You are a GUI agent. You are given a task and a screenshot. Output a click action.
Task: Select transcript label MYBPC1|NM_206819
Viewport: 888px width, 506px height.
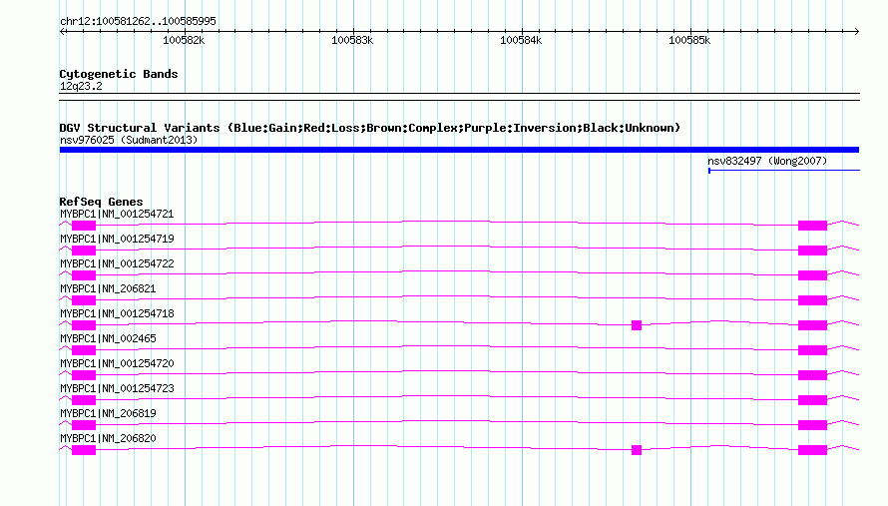108,413
